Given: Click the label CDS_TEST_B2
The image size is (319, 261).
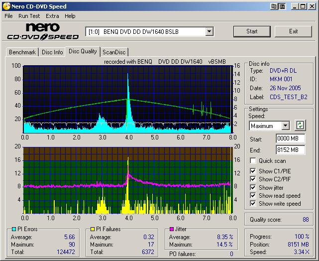Looking at the screenshot, I should tap(289, 97).
